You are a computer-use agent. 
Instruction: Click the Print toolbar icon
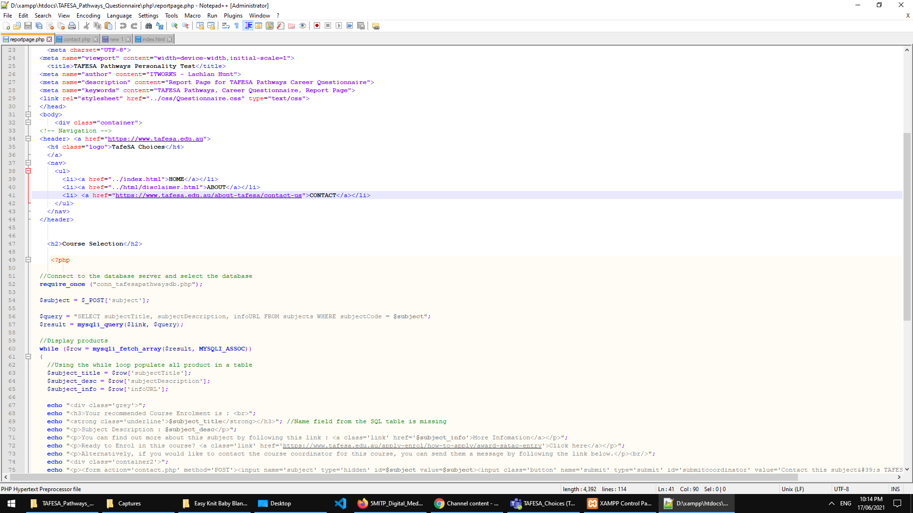coord(72,26)
